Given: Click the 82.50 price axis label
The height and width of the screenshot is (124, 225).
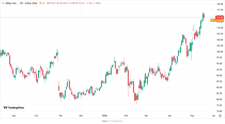Looking at the screenshot, I should tap(220, 93).
